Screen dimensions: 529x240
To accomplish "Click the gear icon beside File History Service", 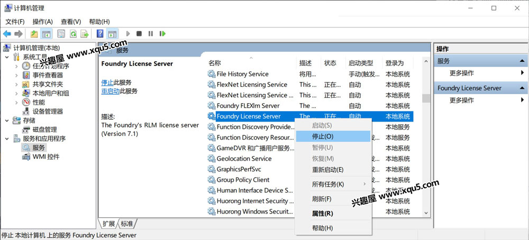I will [x=211, y=74].
